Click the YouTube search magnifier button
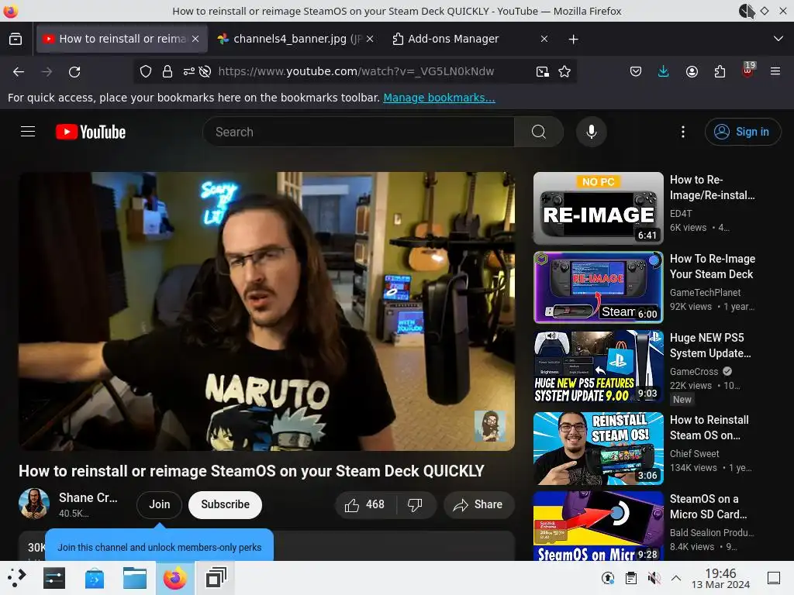 539,132
